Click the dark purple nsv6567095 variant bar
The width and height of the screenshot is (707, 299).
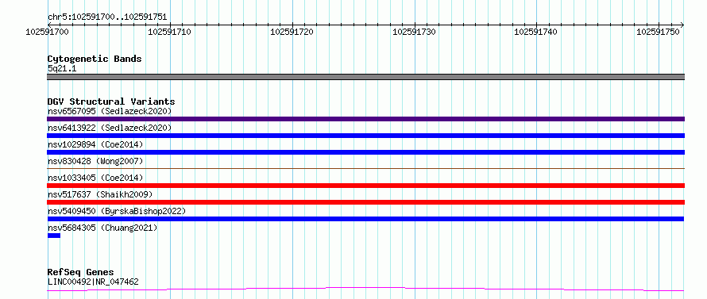point(365,119)
